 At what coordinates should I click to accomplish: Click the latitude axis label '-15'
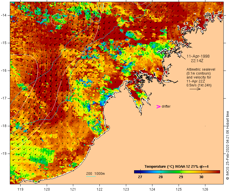(4, 43)
